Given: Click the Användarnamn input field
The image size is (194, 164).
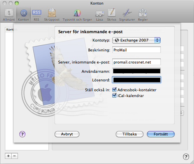Looking at the screenshot, I should point(137,71).
